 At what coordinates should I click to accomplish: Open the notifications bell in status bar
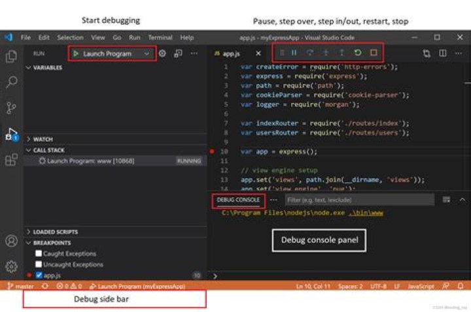click(460, 287)
